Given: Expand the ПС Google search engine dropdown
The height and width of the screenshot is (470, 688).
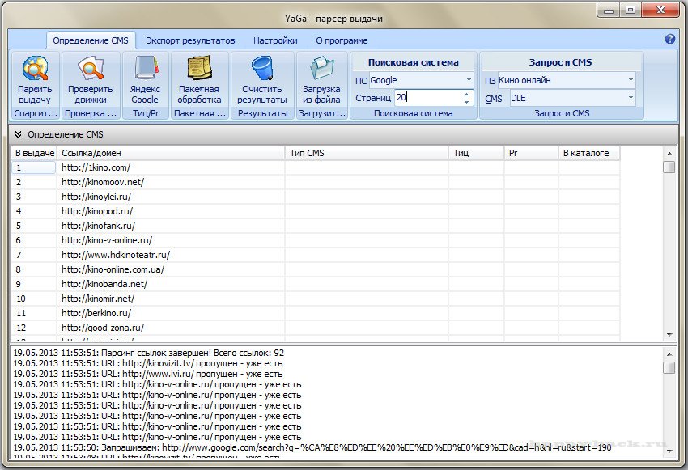Looking at the screenshot, I should [469, 80].
